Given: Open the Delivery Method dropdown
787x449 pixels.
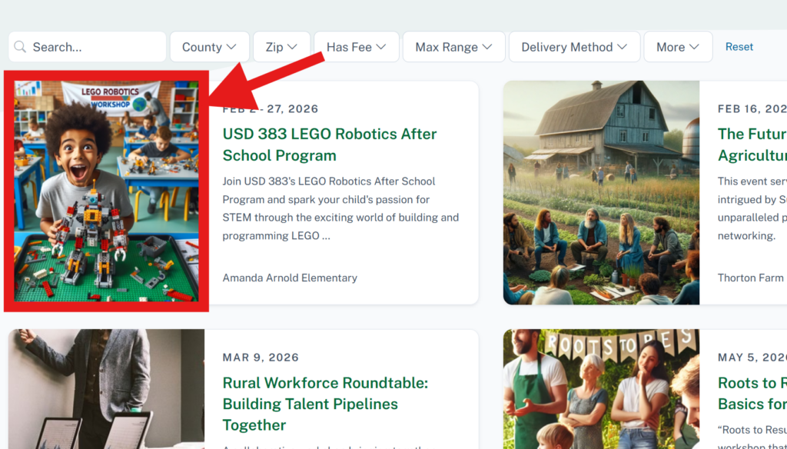Looking at the screenshot, I should (573, 47).
